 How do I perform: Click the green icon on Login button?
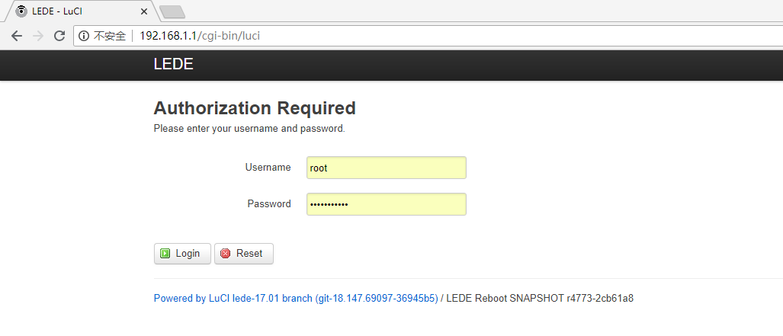point(165,254)
